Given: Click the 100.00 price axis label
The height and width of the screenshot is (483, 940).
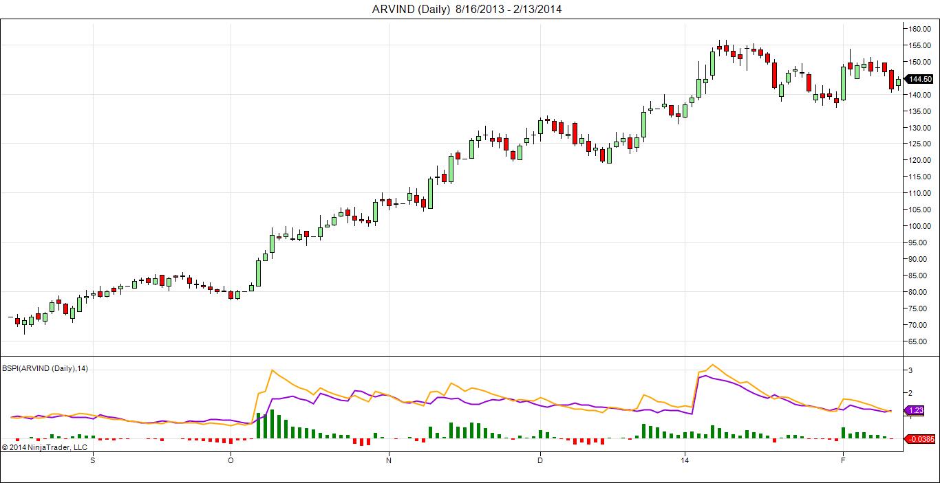Looking at the screenshot, I should (919, 226).
